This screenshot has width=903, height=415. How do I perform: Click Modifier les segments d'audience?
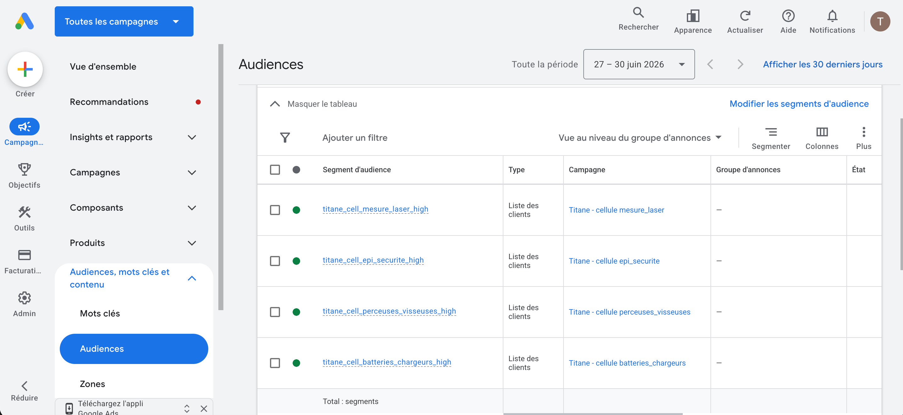click(x=799, y=104)
